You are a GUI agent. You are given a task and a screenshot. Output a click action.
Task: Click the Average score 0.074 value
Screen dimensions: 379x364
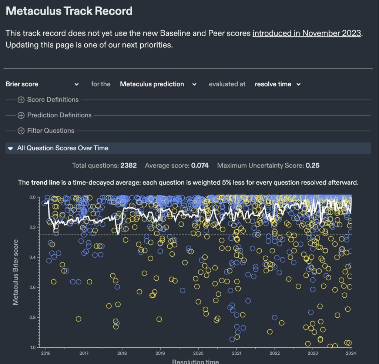click(199, 166)
